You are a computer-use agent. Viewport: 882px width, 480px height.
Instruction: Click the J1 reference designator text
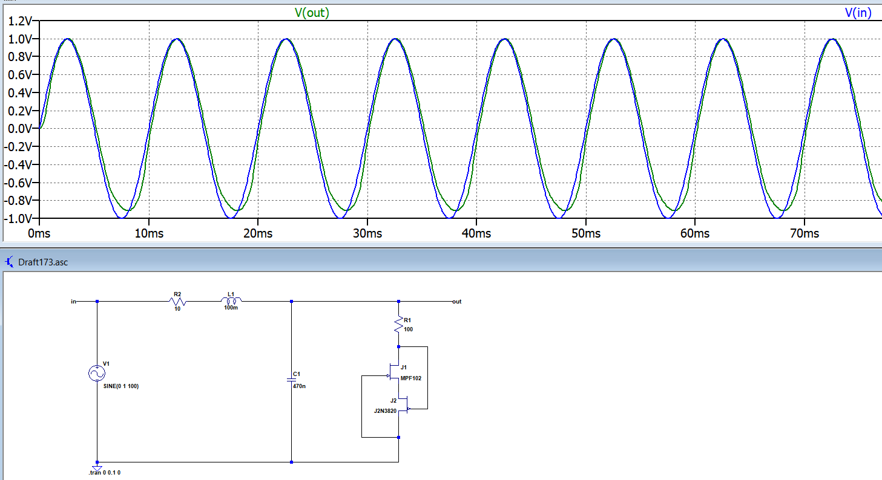[404, 367]
